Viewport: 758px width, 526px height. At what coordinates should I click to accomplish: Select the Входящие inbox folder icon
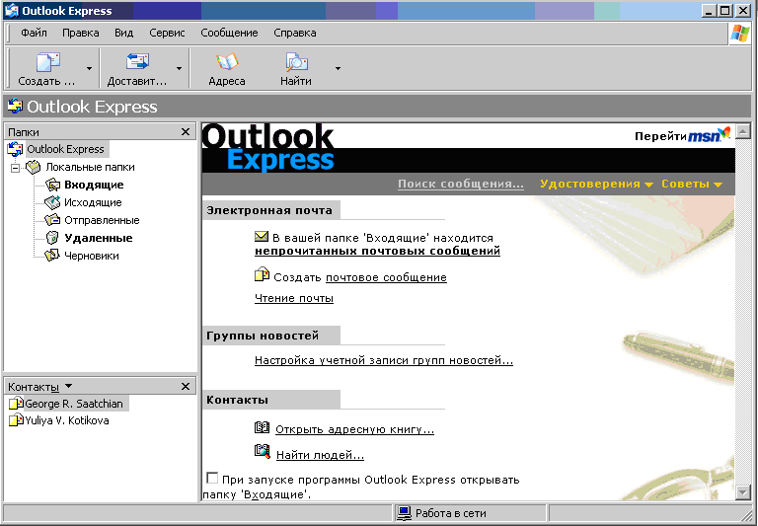(x=53, y=185)
